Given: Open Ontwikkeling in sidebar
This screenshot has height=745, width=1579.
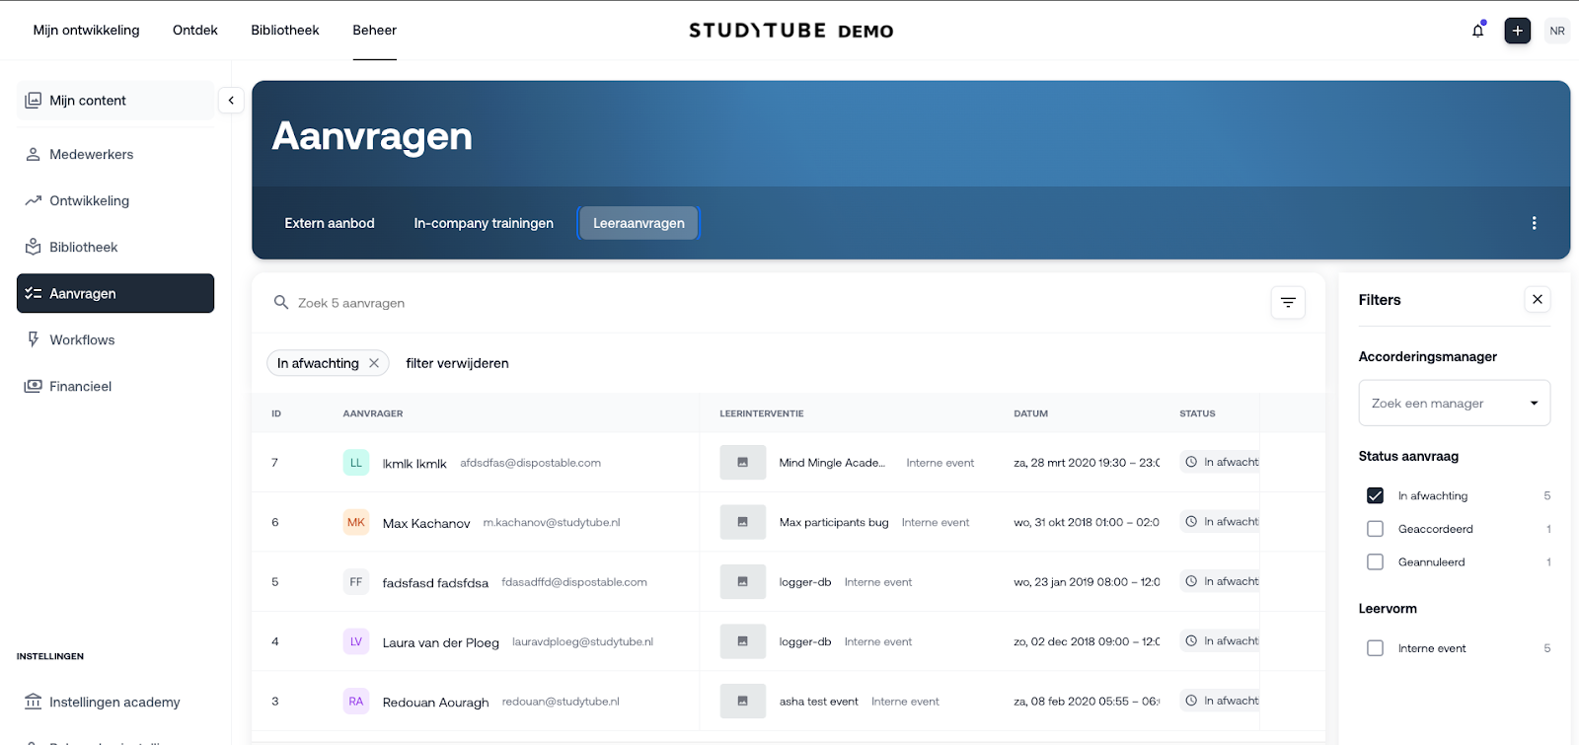Looking at the screenshot, I should [115, 200].
